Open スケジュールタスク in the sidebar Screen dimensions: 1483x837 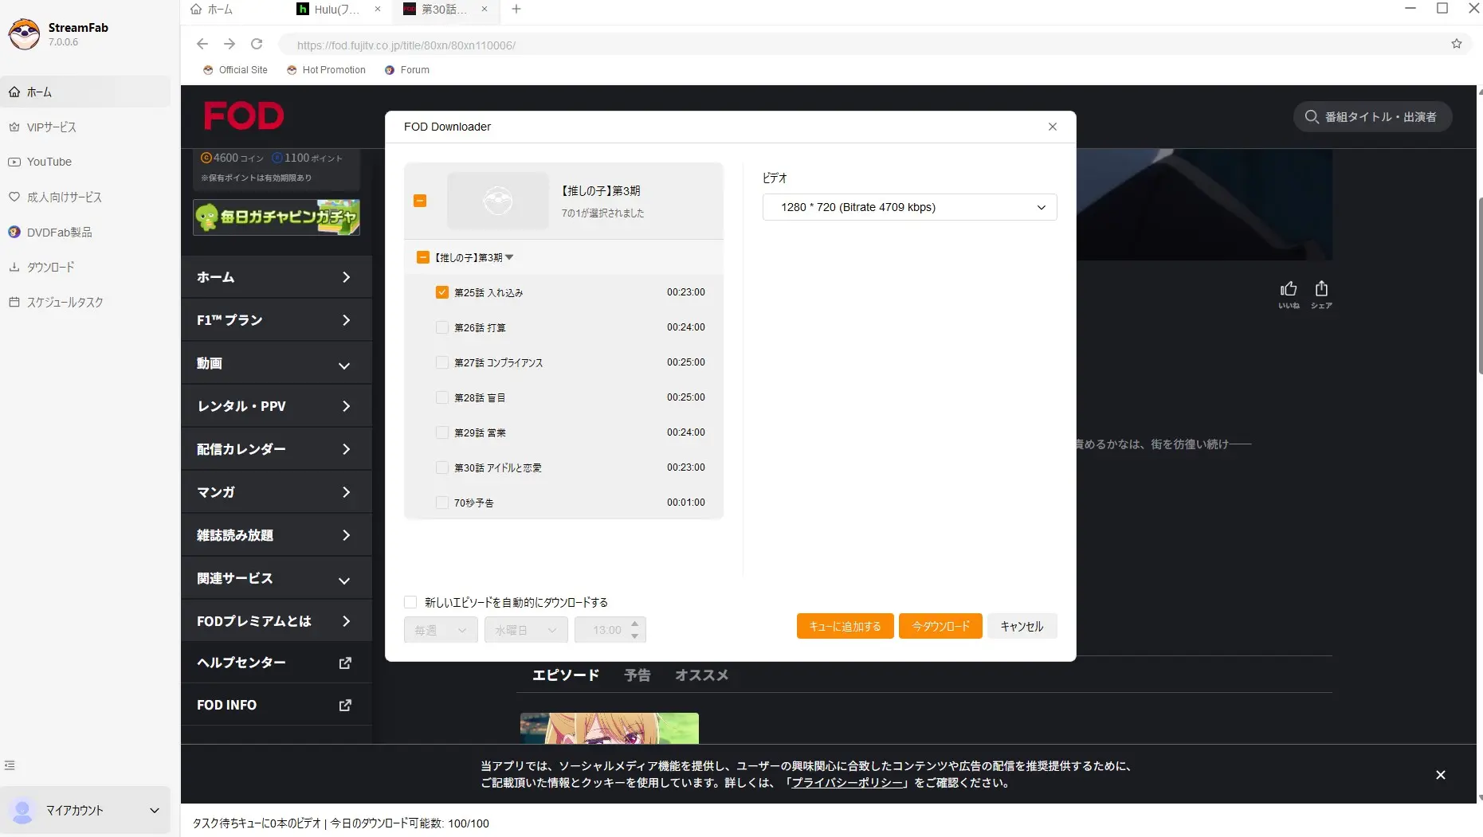tap(85, 302)
